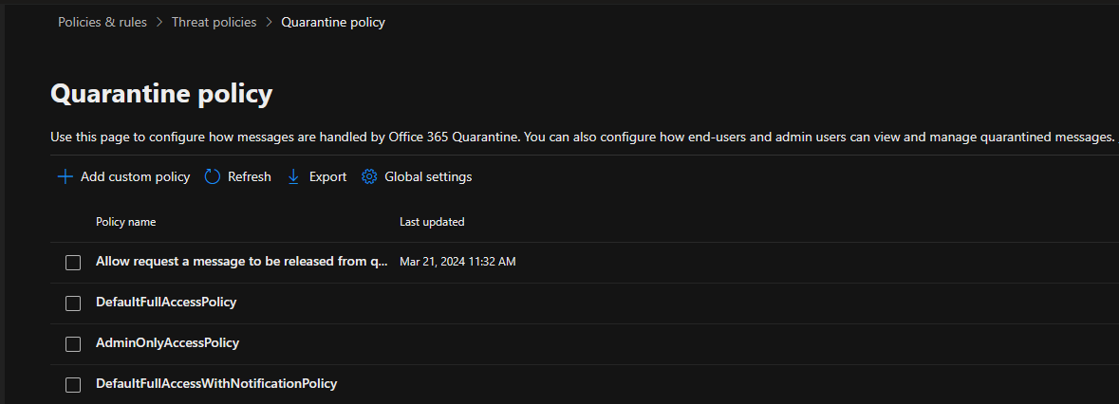Open the AdminOnlyAccessPolicy entry
The image size is (1119, 404).
pos(168,342)
